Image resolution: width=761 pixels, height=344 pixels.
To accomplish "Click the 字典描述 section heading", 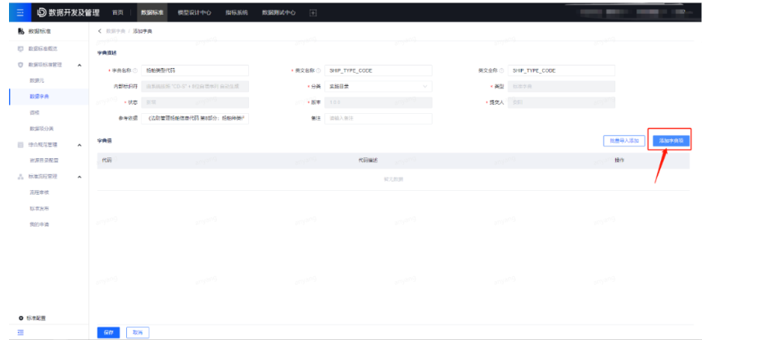I will [106, 52].
